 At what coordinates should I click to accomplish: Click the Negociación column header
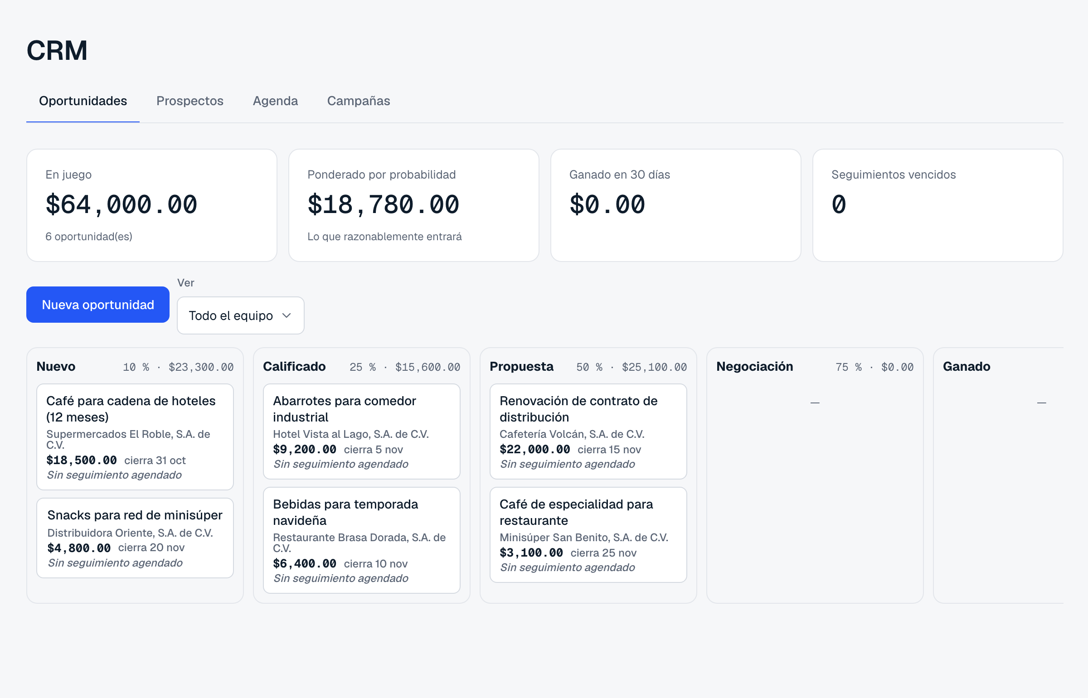click(x=755, y=367)
